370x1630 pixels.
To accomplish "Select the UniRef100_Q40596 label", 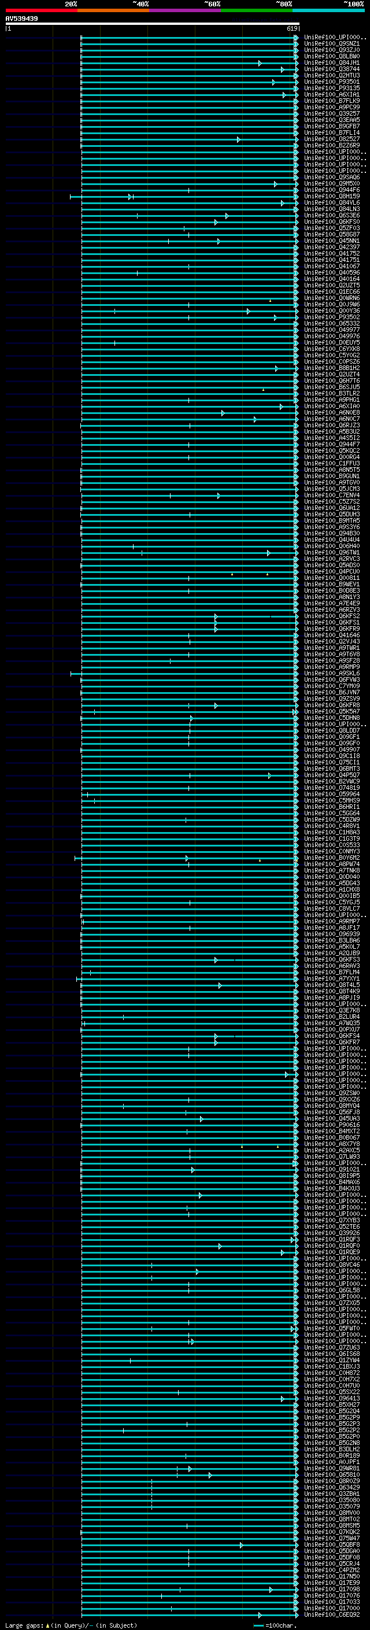I will click(332, 273).
